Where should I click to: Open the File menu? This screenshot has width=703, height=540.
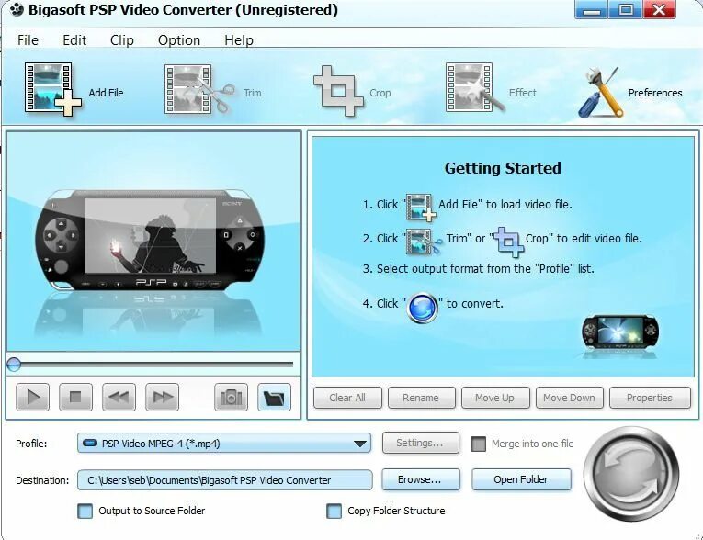(28, 40)
